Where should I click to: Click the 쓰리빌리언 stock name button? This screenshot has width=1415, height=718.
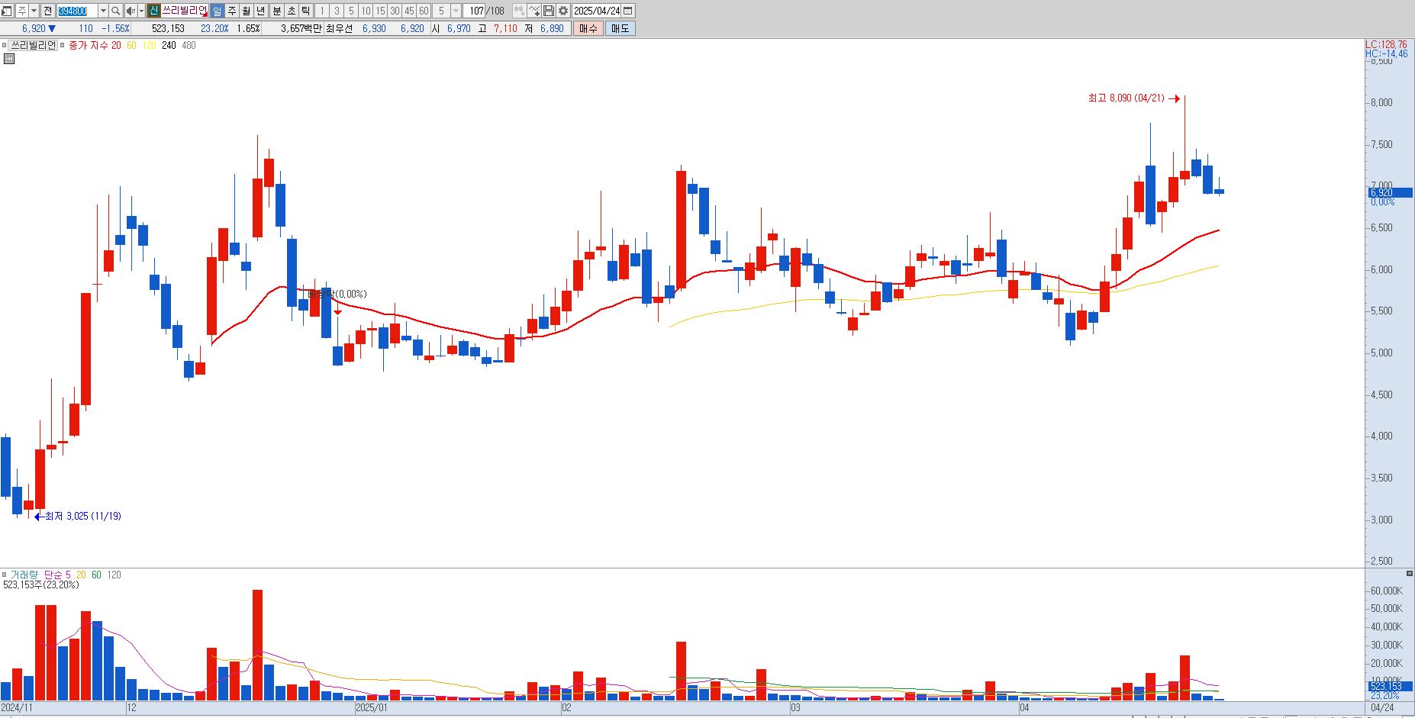pyautogui.click(x=184, y=11)
